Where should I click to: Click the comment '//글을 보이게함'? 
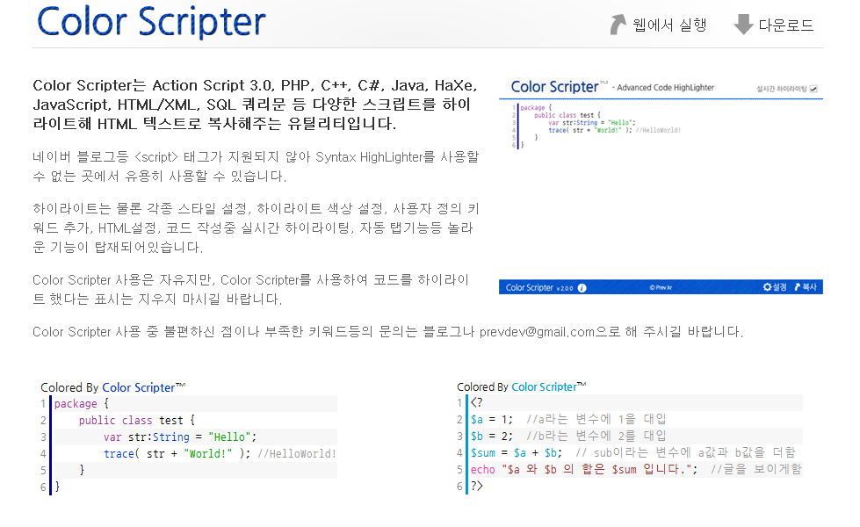pyautogui.click(x=755, y=469)
